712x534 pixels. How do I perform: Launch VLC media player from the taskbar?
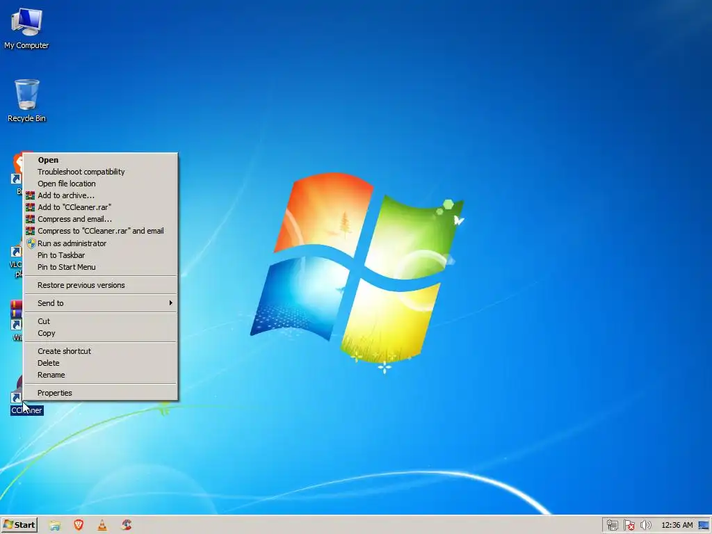click(102, 525)
